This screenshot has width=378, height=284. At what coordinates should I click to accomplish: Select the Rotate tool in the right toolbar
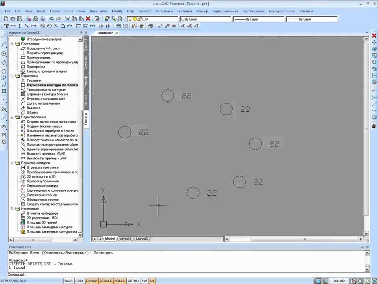(x=374, y=62)
